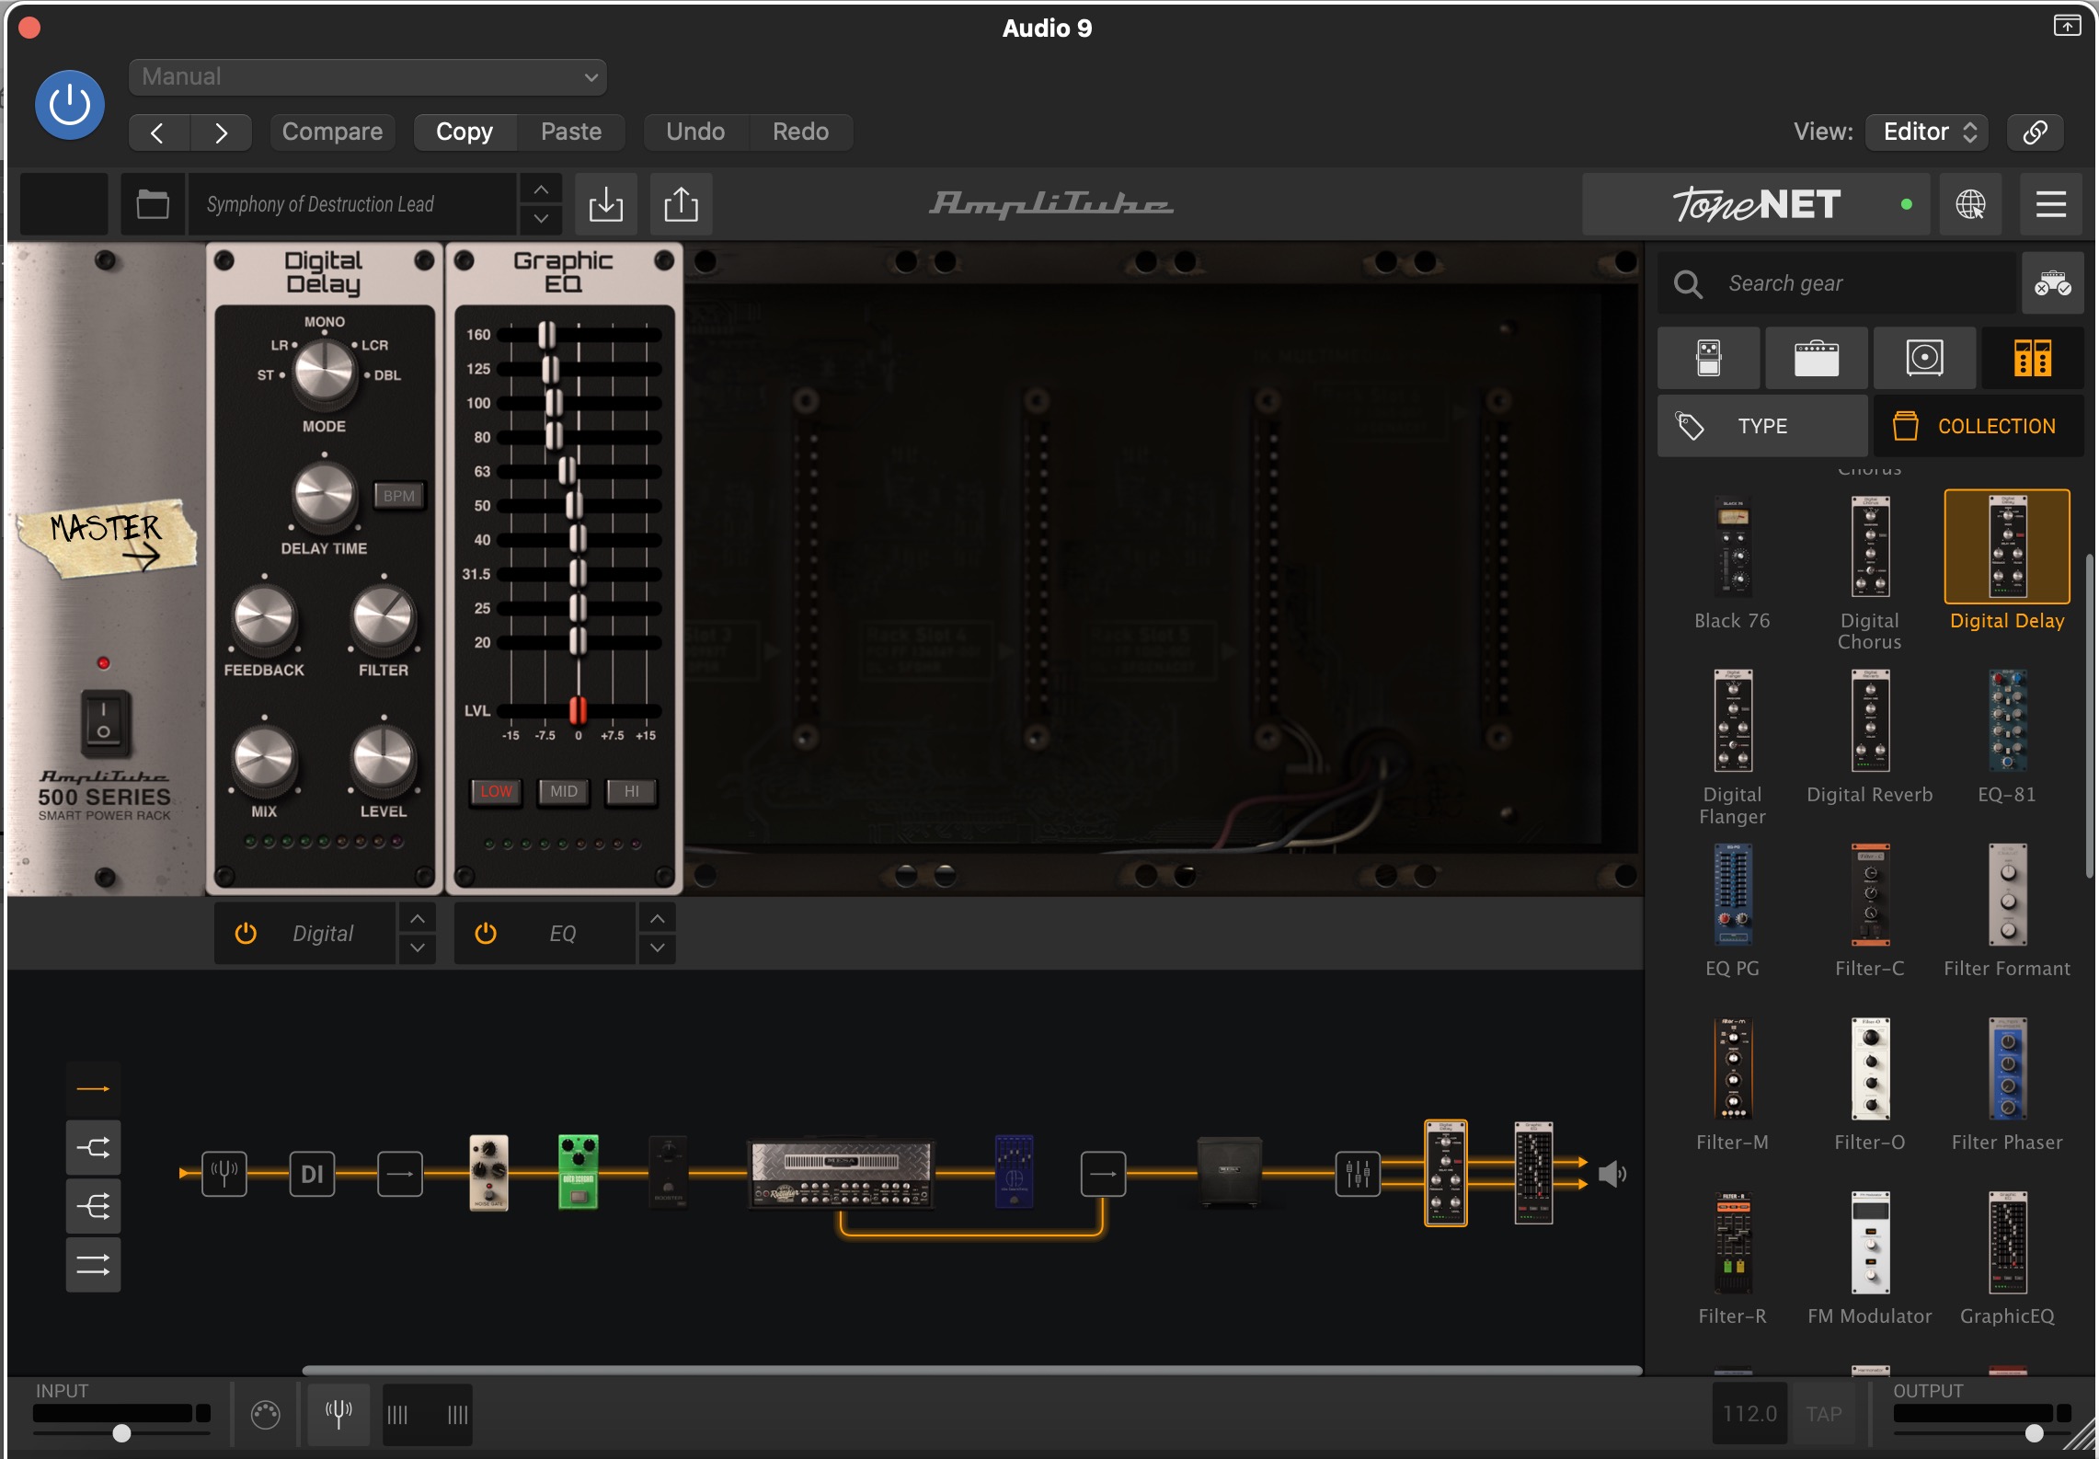
Task: Toggle MID band on Graphic EQ
Action: click(x=564, y=791)
